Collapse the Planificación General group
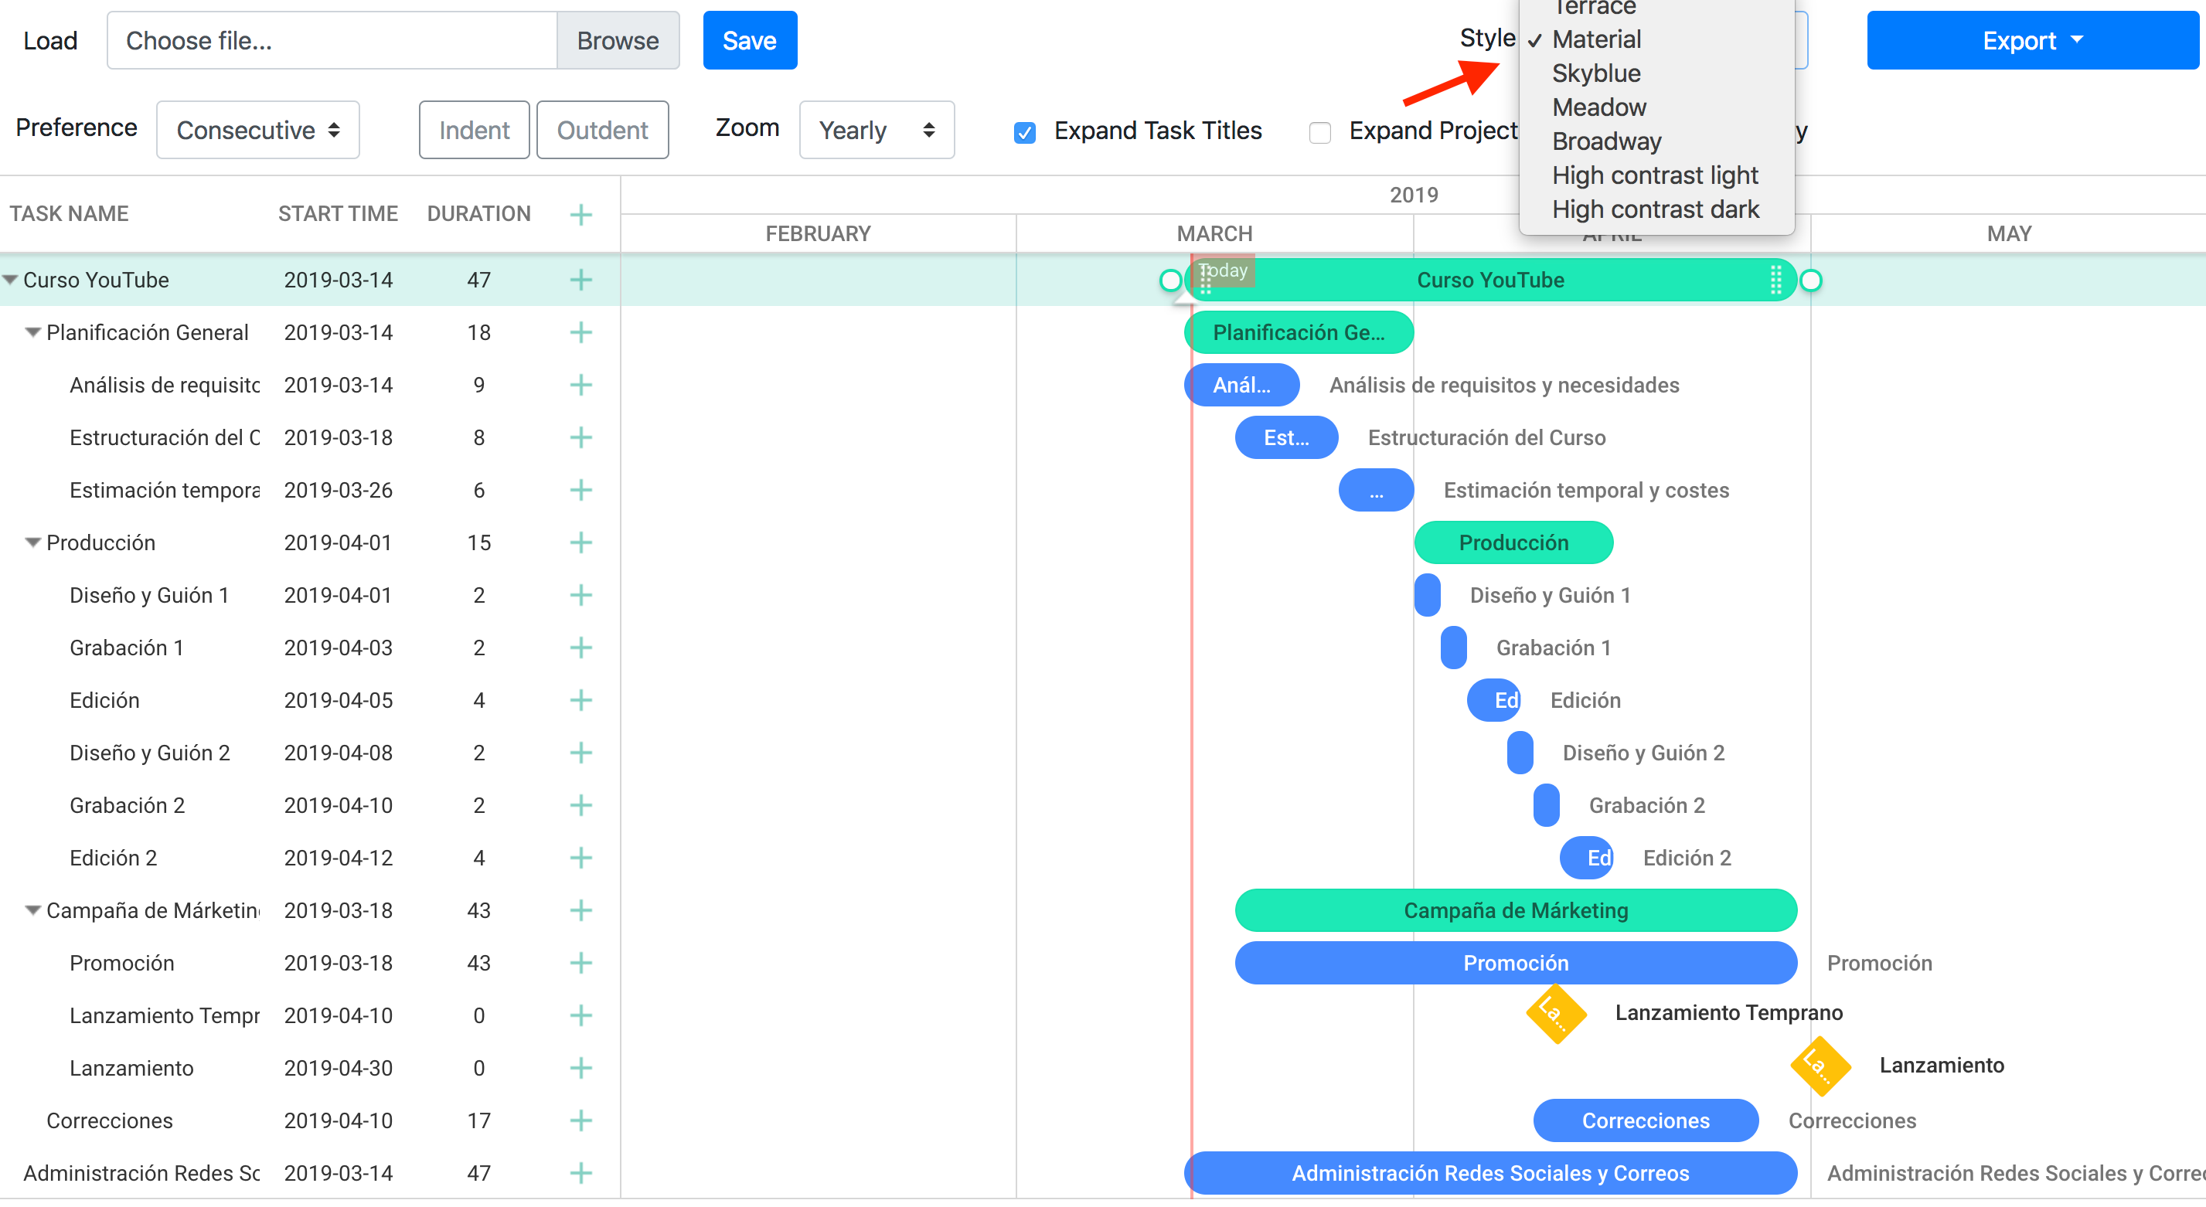Viewport: 2206px width, 1207px height. (x=32, y=332)
